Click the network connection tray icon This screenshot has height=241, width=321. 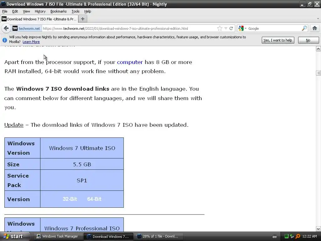click(292, 236)
